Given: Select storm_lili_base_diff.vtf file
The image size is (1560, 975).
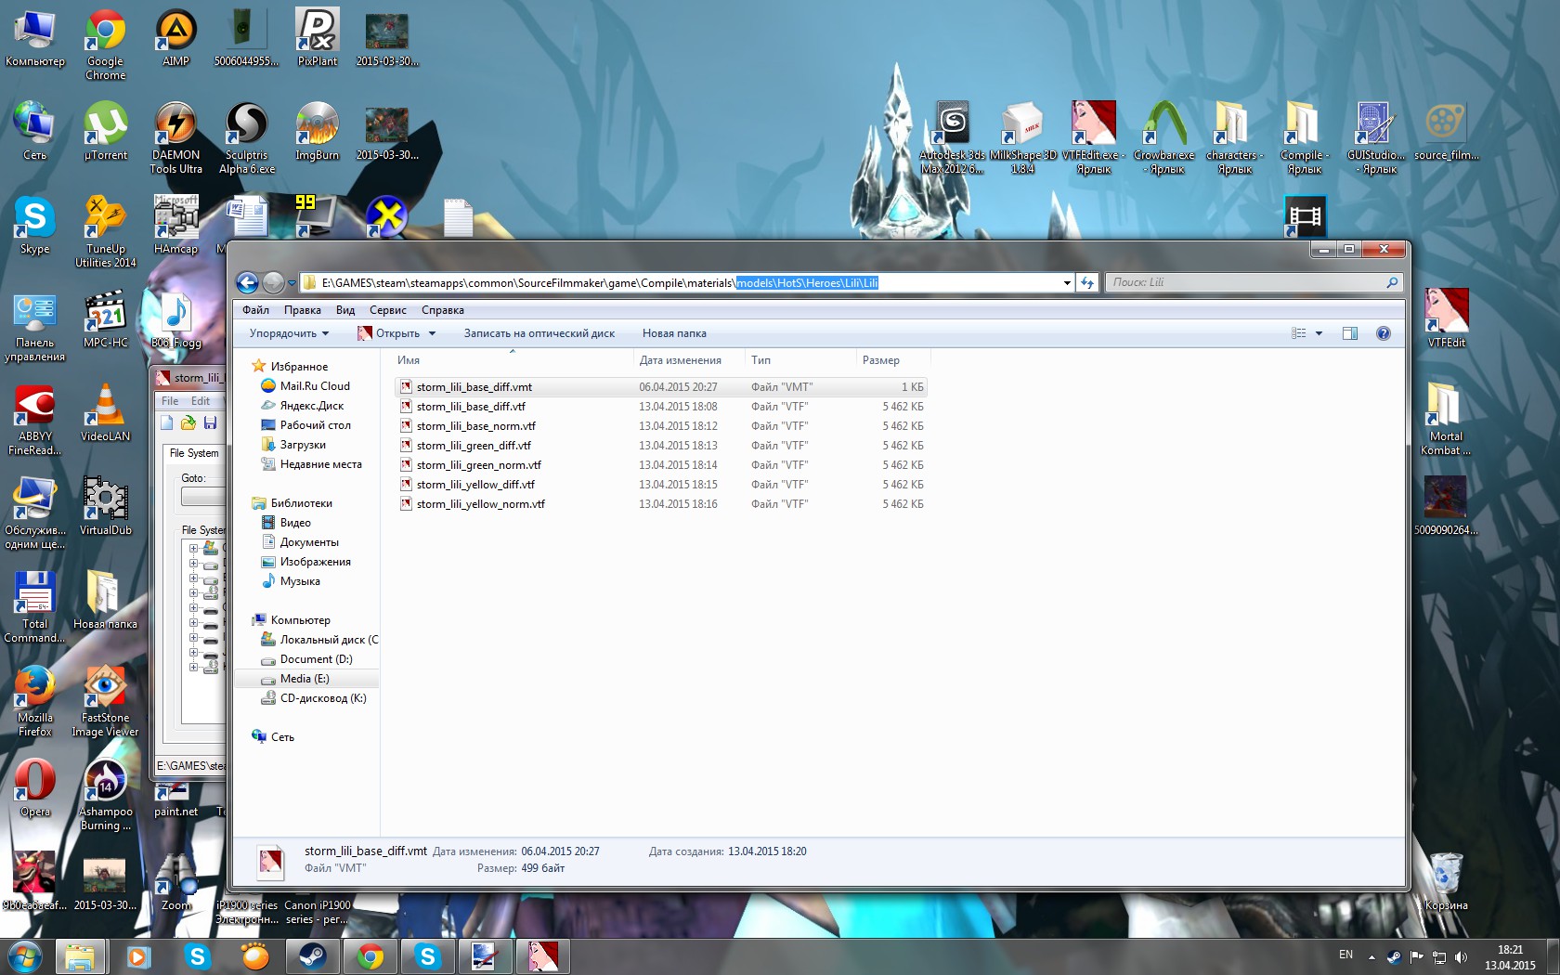Looking at the screenshot, I should point(660,407).
